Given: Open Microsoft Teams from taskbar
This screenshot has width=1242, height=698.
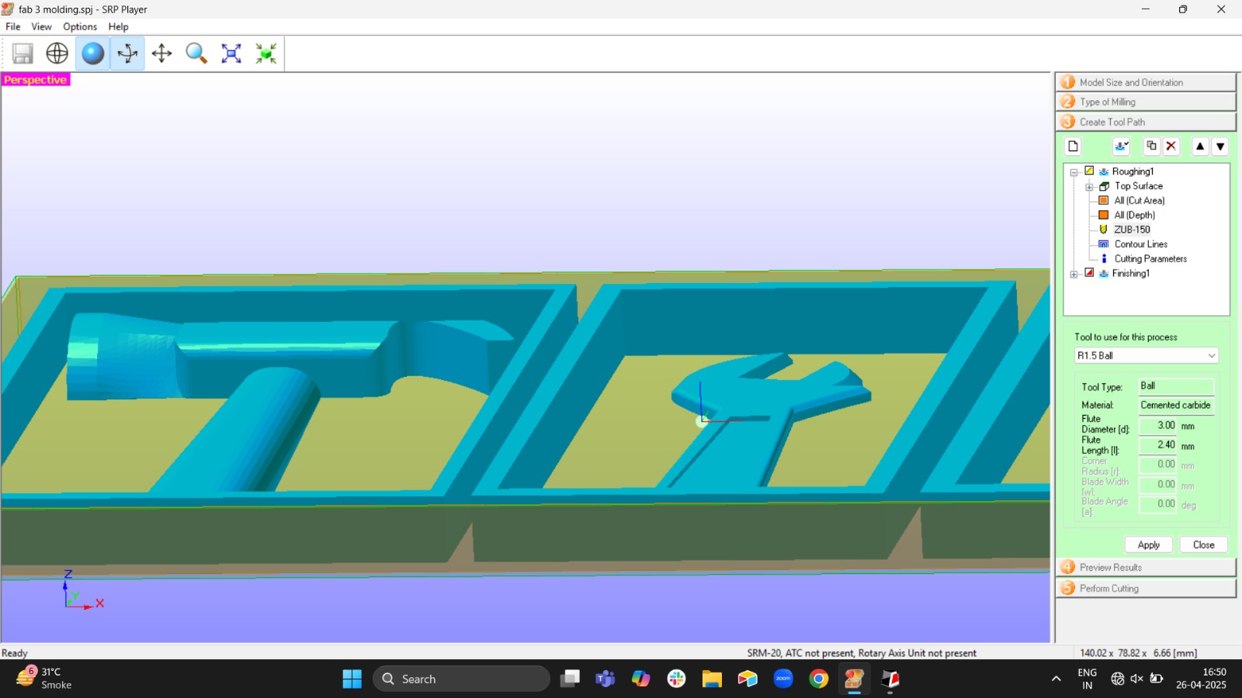Looking at the screenshot, I should pyautogui.click(x=605, y=679).
